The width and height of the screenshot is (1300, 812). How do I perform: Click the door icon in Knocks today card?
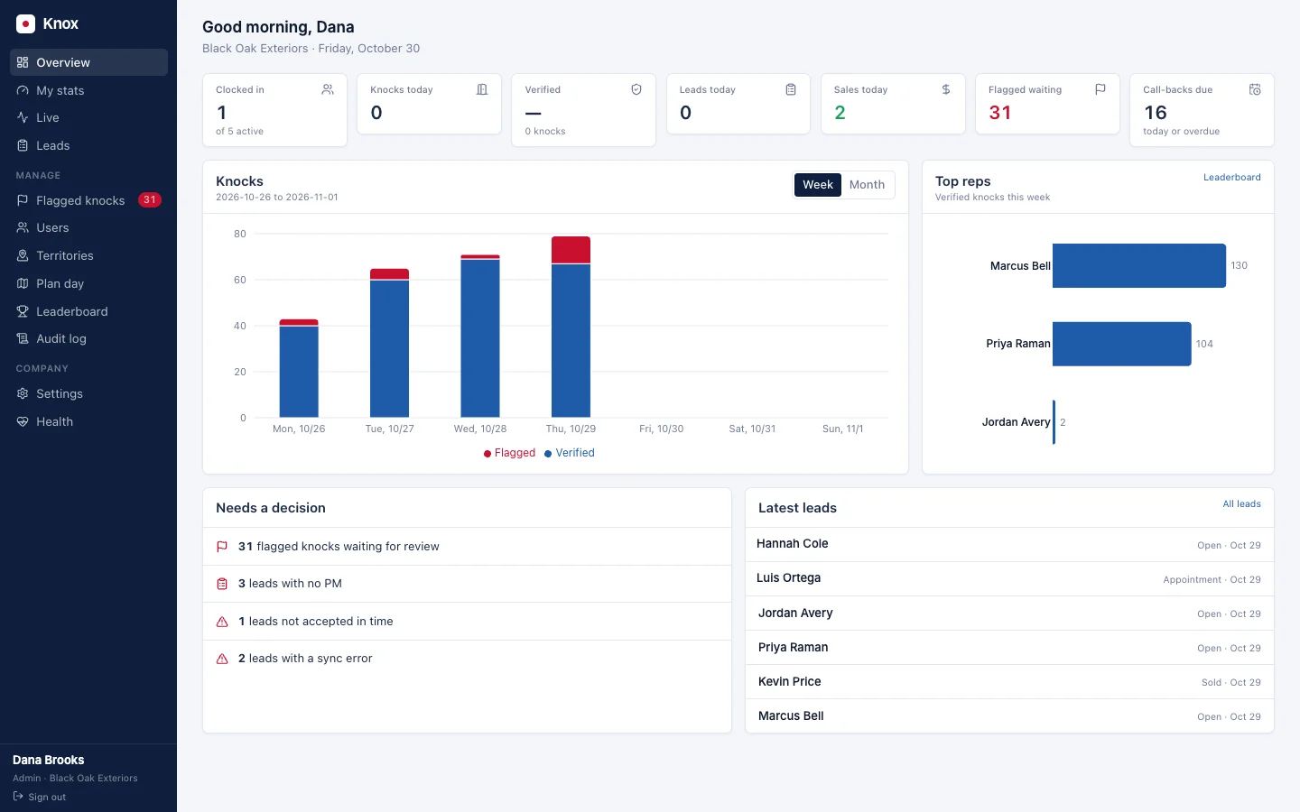point(482,89)
